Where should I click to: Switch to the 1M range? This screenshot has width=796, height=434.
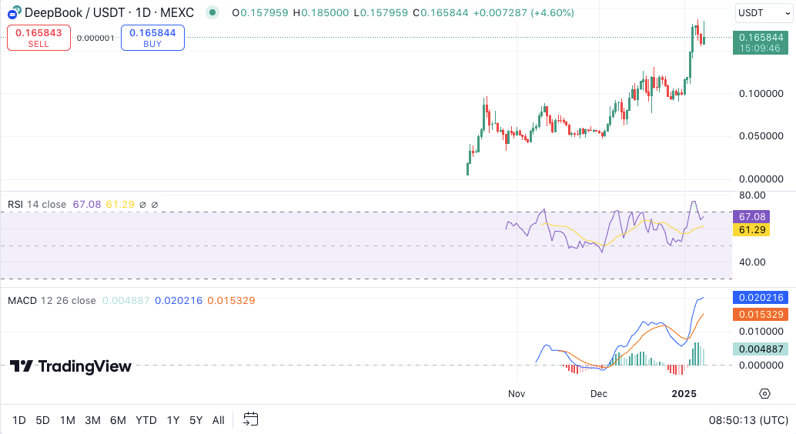(x=68, y=420)
